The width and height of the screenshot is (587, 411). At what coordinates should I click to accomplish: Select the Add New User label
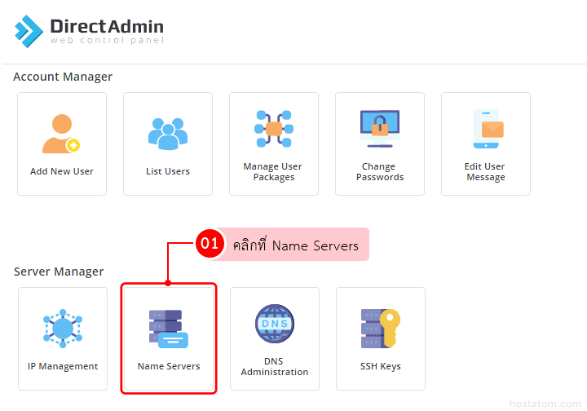(62, 171)
